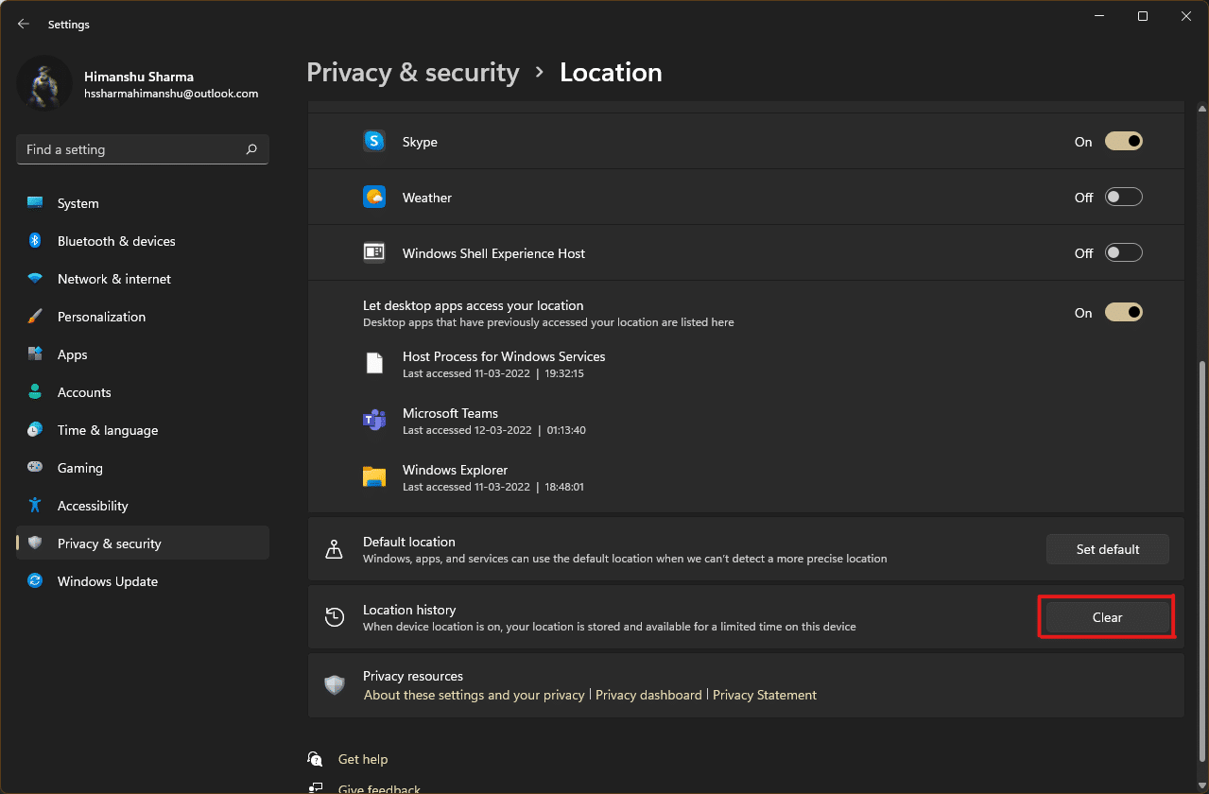
Task: Click the Windows Explorer folder icon
Action: pyautogui.click(x=374, y=477)
